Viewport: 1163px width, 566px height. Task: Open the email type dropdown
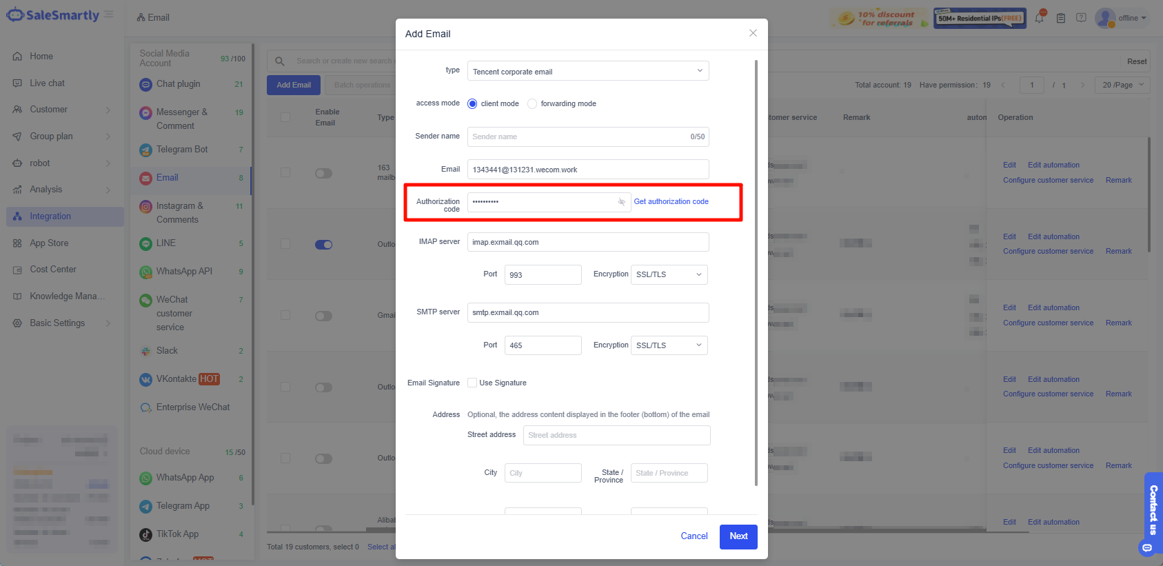[x=587, y=71]
